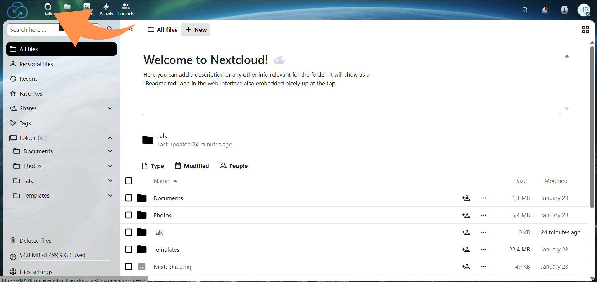Check the Documents folder checkbox
Viewport: 597px width, 282px height.
129,198
